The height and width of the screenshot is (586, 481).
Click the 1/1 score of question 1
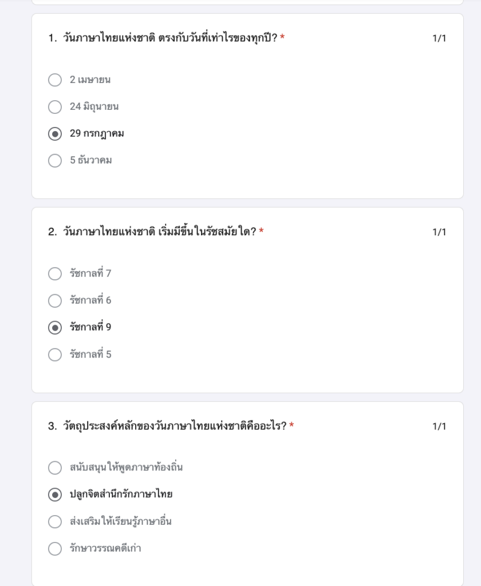439,38
